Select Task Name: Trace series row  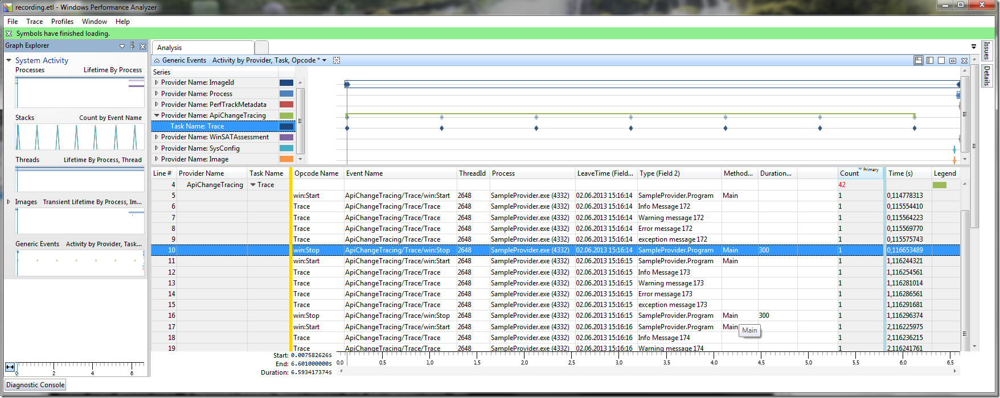click(223, 126)
